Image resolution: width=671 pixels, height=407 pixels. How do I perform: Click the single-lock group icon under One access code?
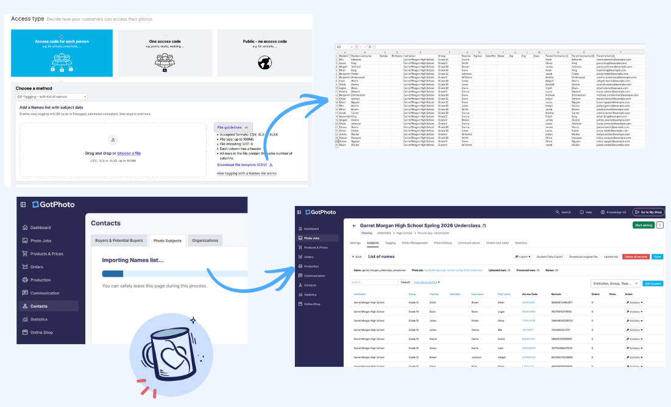point(165,63)
